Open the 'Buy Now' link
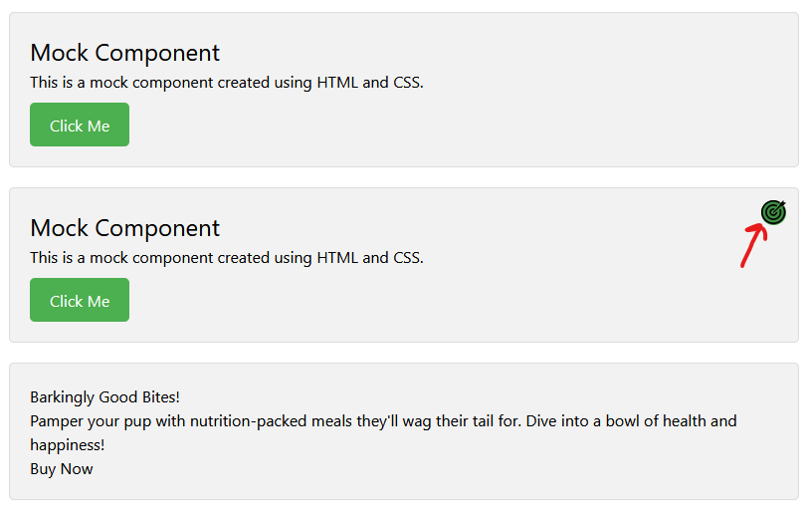 (x=62, y=468)
